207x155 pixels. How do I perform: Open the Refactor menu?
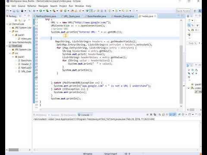tap(32, 6)
